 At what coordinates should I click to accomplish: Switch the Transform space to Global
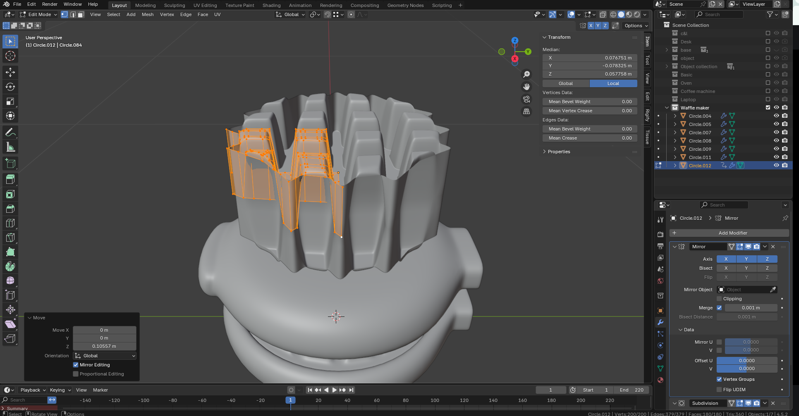pyautogui.click(x=565, y=83)
